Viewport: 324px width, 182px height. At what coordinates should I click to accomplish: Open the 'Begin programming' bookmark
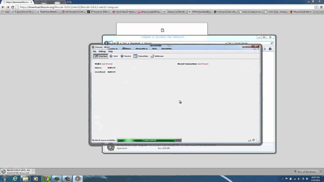pos(149,12)
